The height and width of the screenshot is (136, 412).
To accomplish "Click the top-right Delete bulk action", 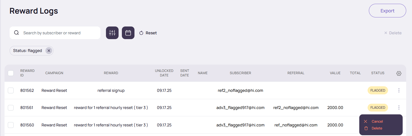I will tap(393, 33).
